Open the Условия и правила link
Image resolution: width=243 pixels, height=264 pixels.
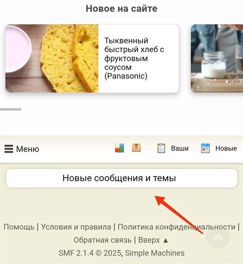[x=76, y=227]
